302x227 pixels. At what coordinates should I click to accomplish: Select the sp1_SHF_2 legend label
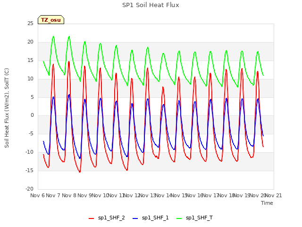point(111,218)
